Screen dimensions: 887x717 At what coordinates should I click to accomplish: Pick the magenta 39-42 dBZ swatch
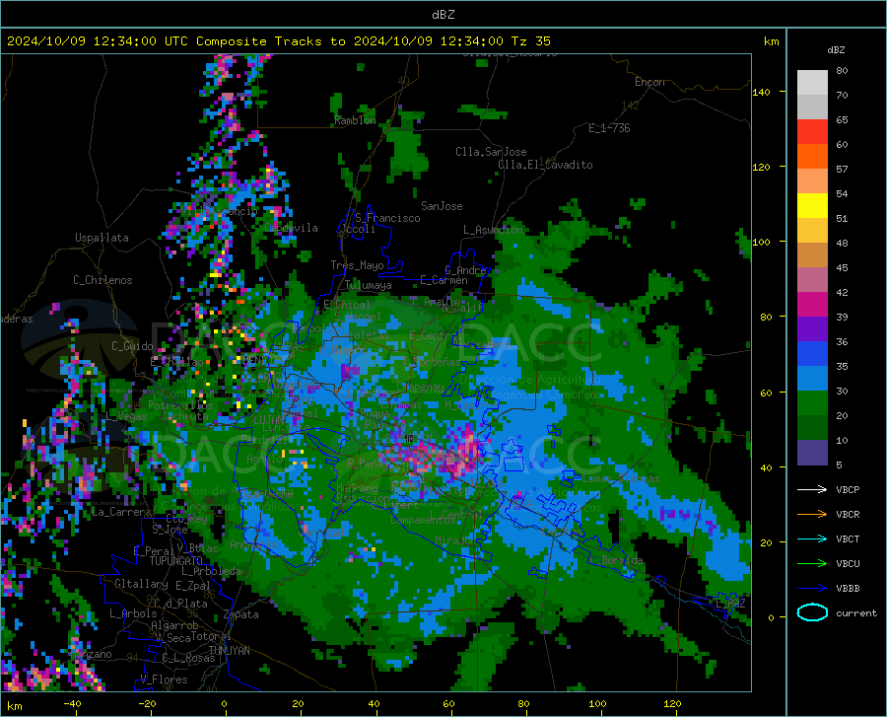pyautogui.click(x=812, y=305)
